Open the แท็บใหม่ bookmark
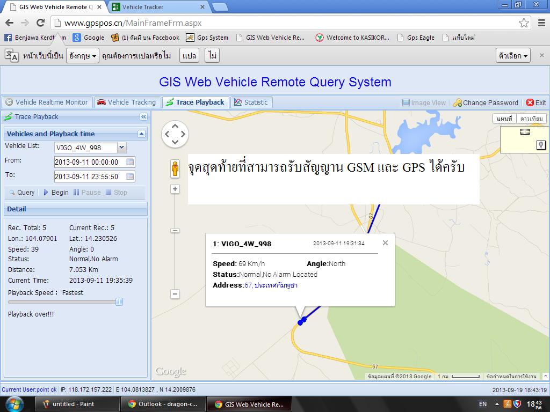Screen dimensions: 550x412 click(459, 38)
